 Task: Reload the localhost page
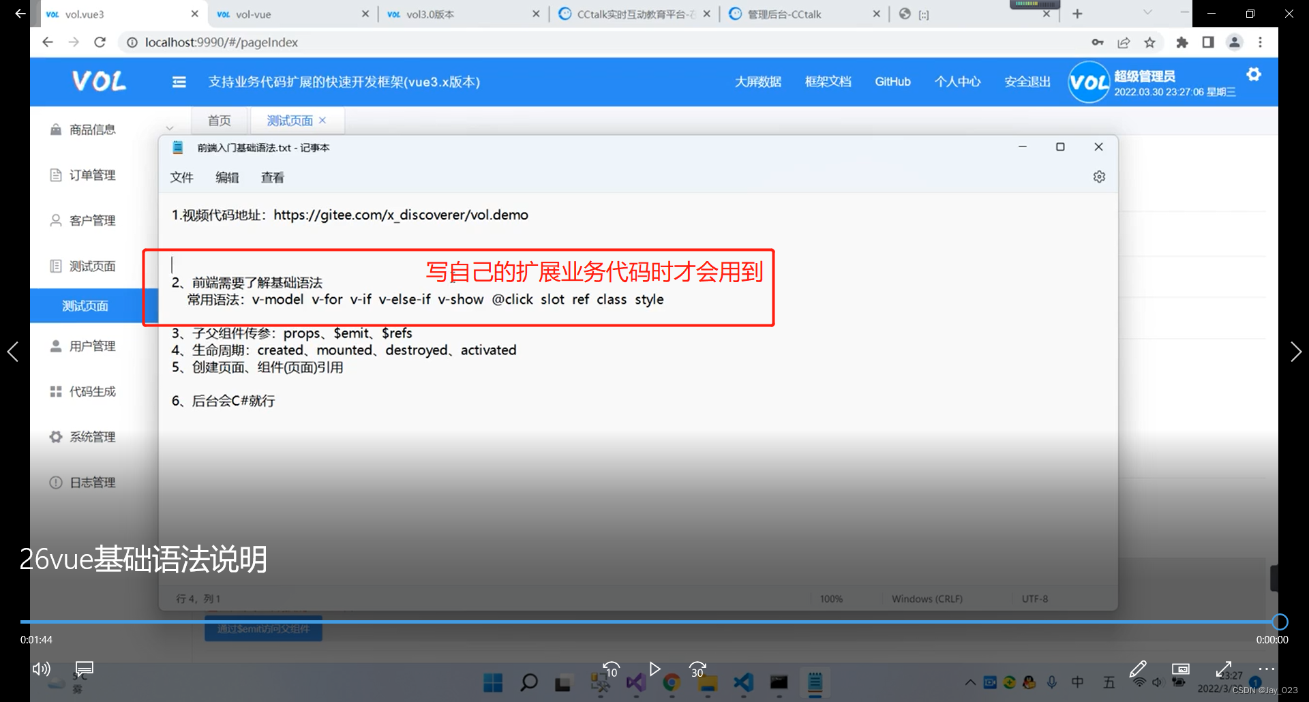pyautogui.click(x=100, y=42)
